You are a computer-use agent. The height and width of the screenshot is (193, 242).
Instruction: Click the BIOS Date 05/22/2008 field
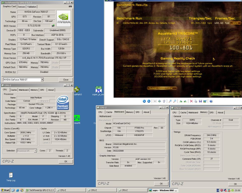click(x=139, y=151)
